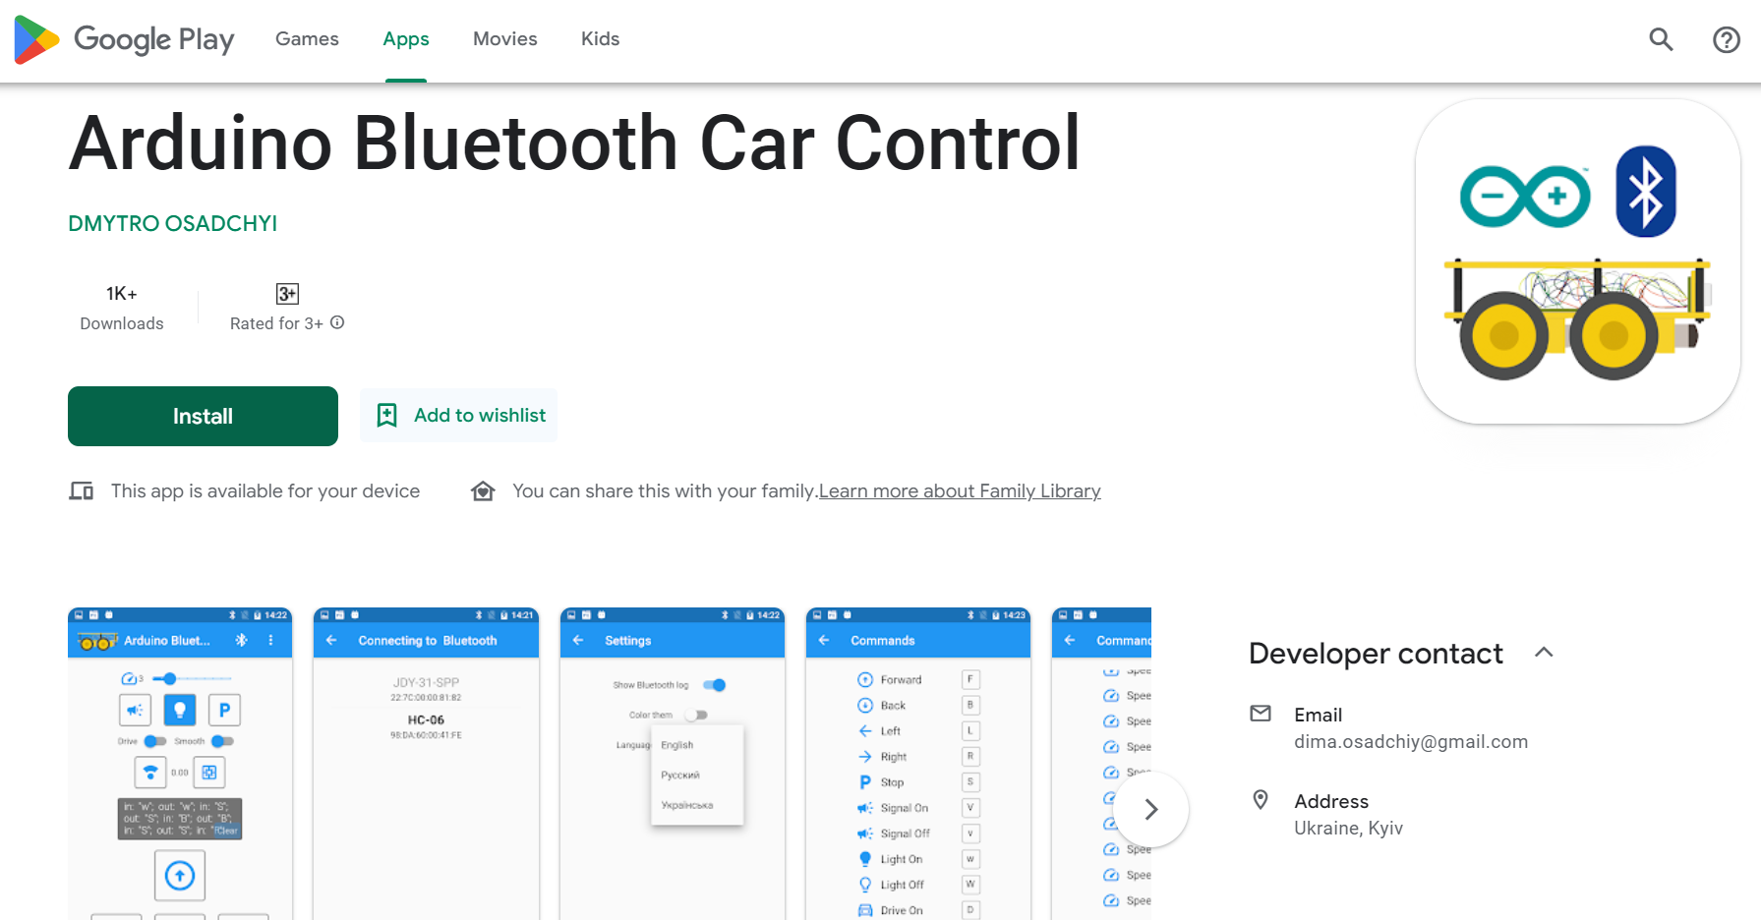1761x920 pixels.
Task: Click the email envelope icon
Action: (1261, 714)
